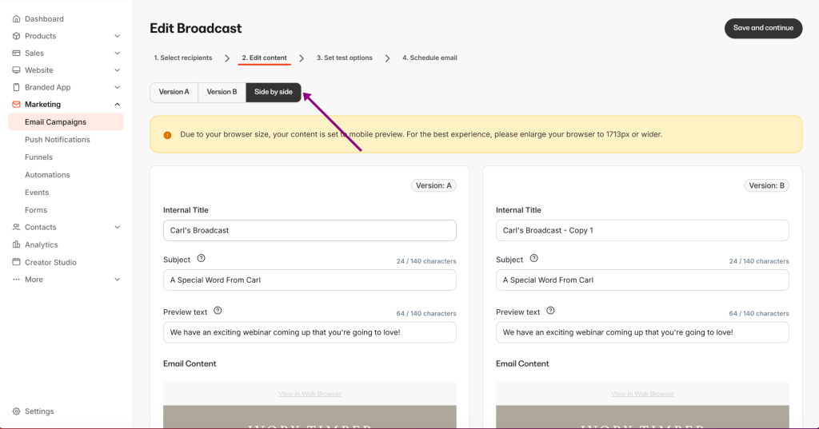819x429 pixels.
Task: Open Subject help icon in Version B
Action: click(x=533, y=258)
